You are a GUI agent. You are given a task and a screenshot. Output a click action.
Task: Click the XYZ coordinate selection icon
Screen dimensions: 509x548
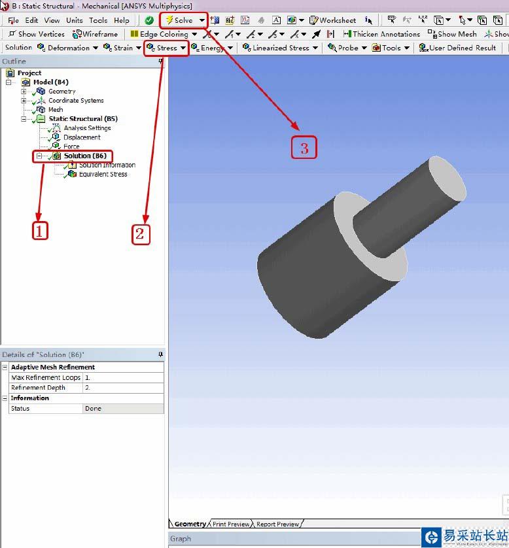click(x=423, y=20)
